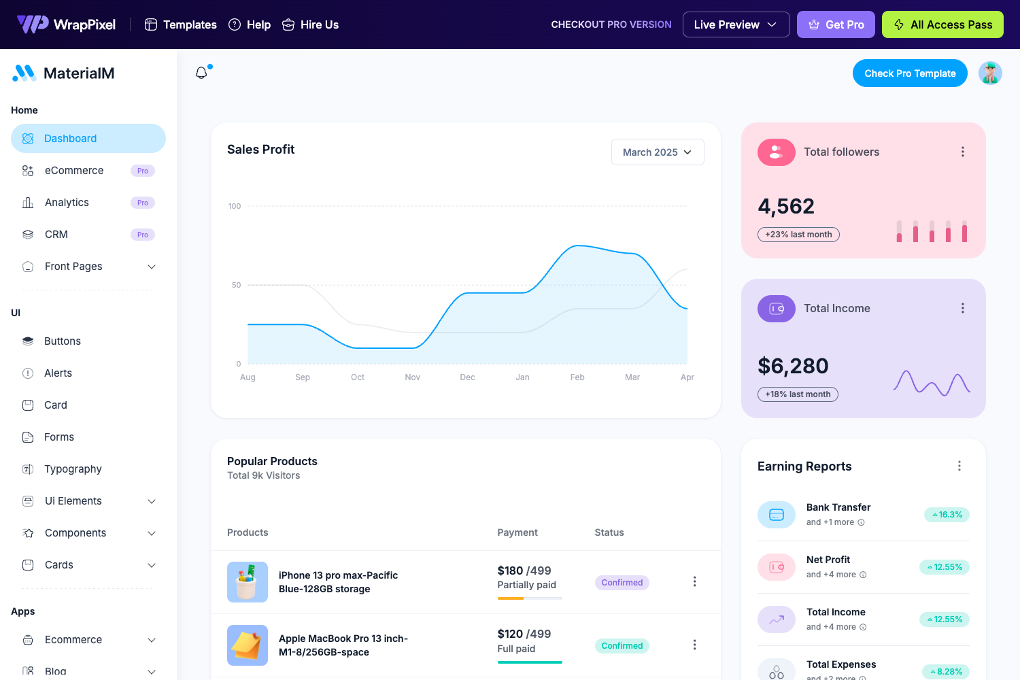
Task: Click the Total followers card icon
Action: [776, 152]
